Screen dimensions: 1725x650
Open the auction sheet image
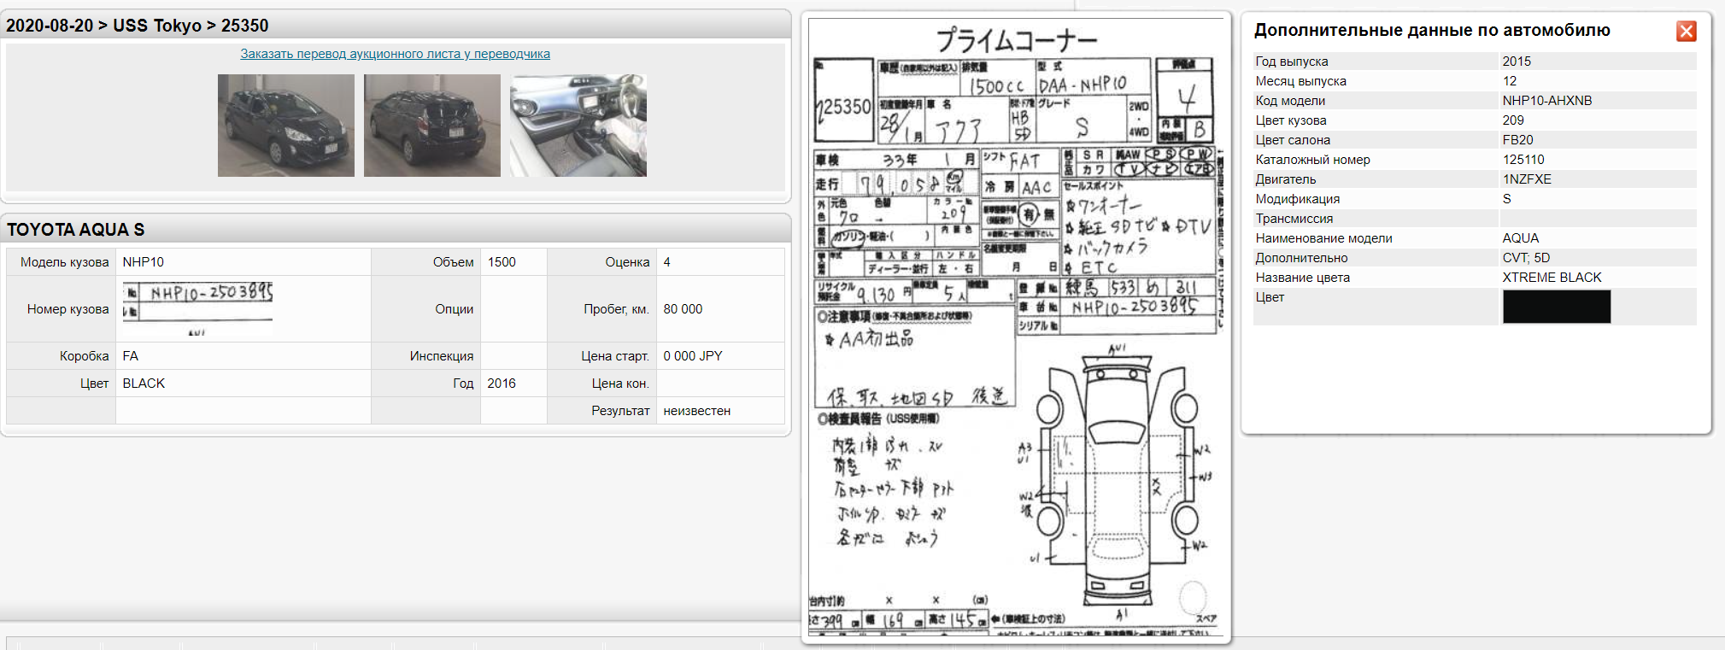(x=1016, y=327)
